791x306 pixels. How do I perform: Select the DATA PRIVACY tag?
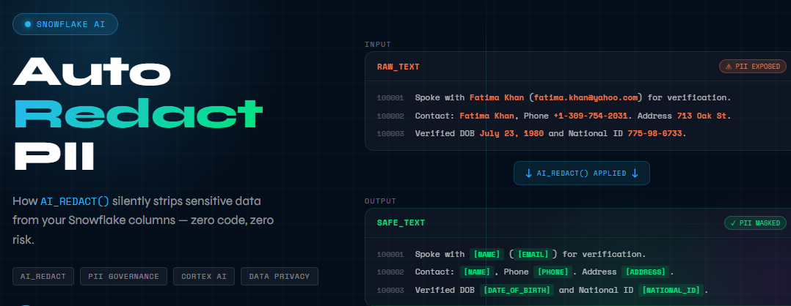point(279,277)
